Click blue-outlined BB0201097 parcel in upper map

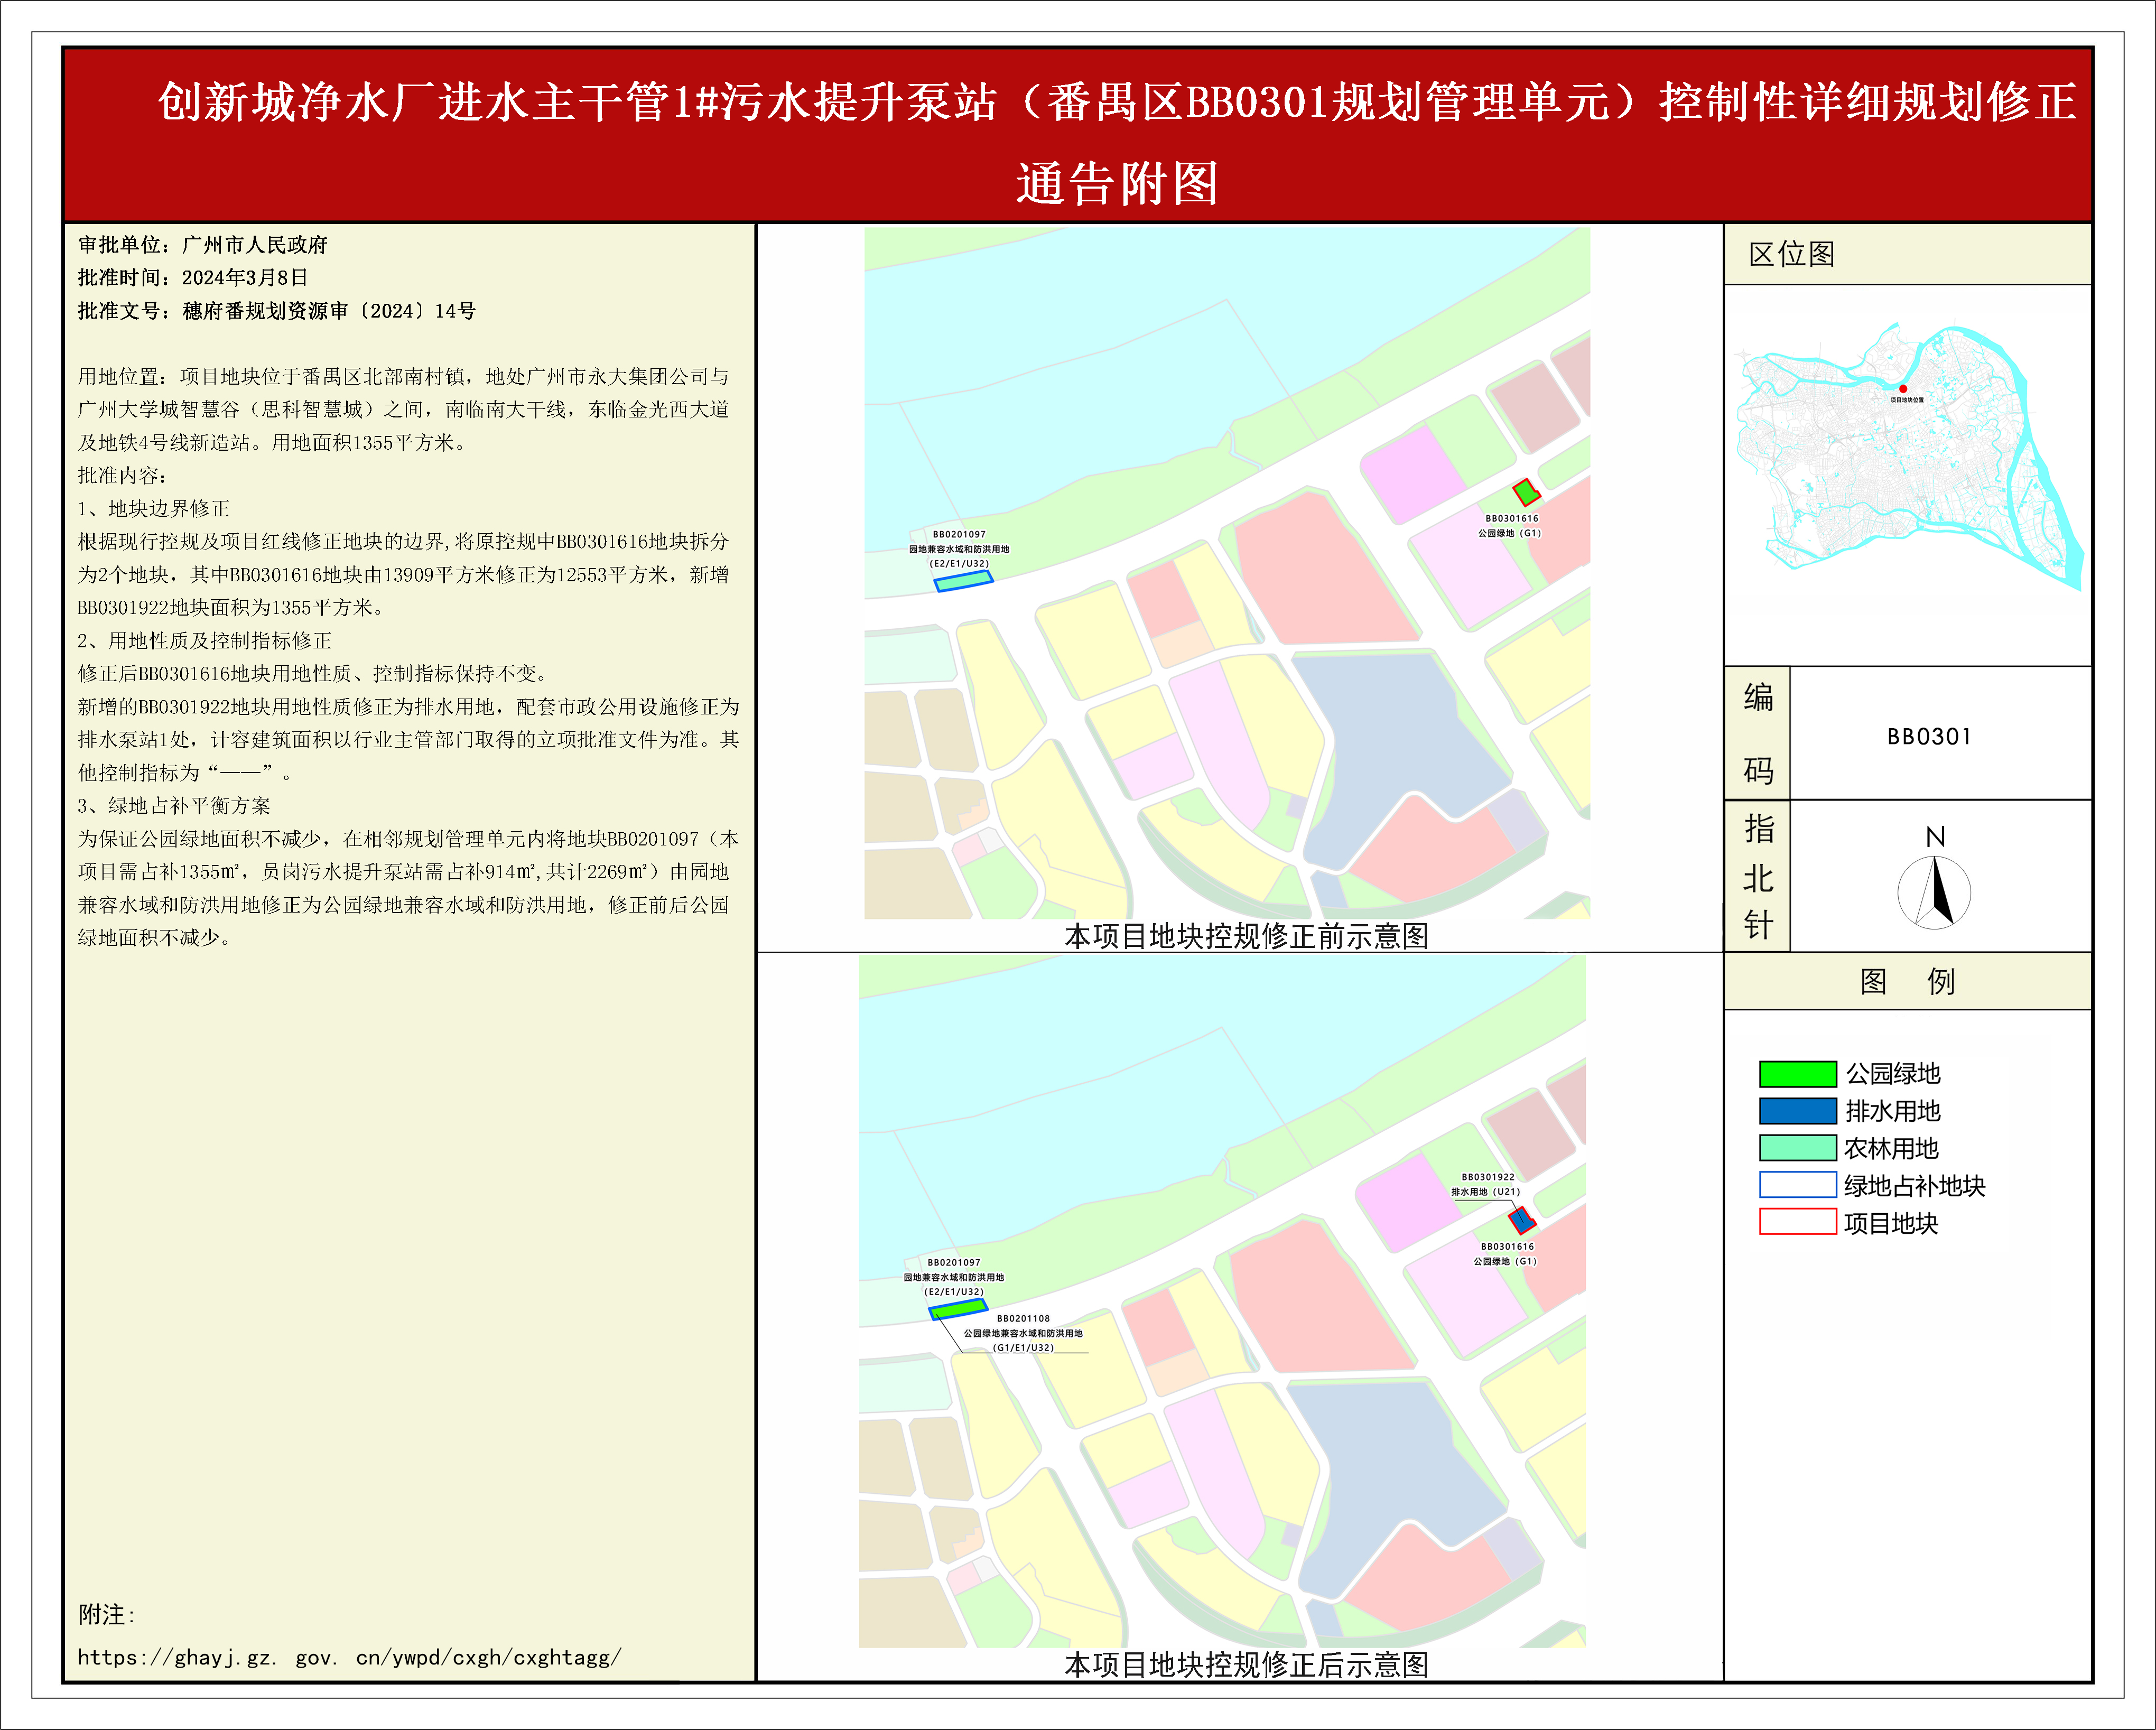pos(963,581)
